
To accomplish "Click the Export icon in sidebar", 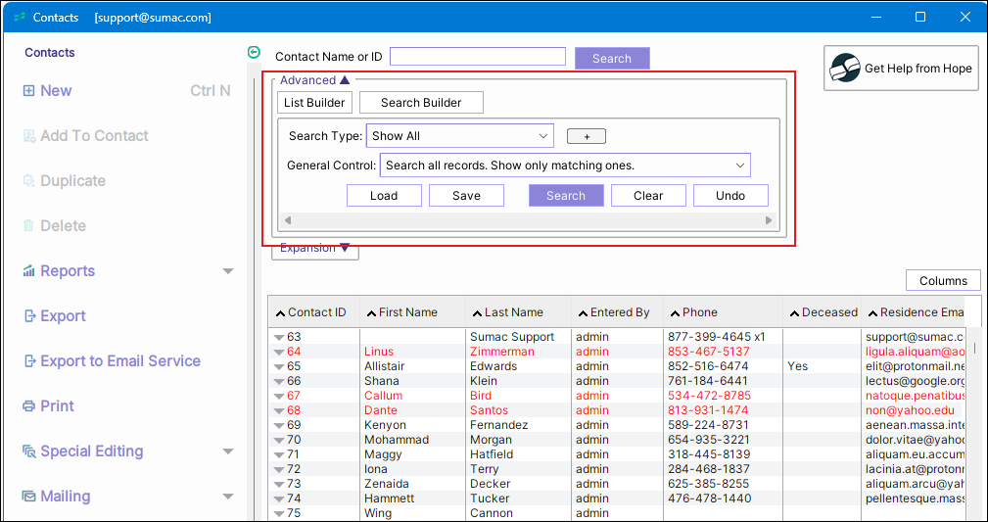I will 28,316.
